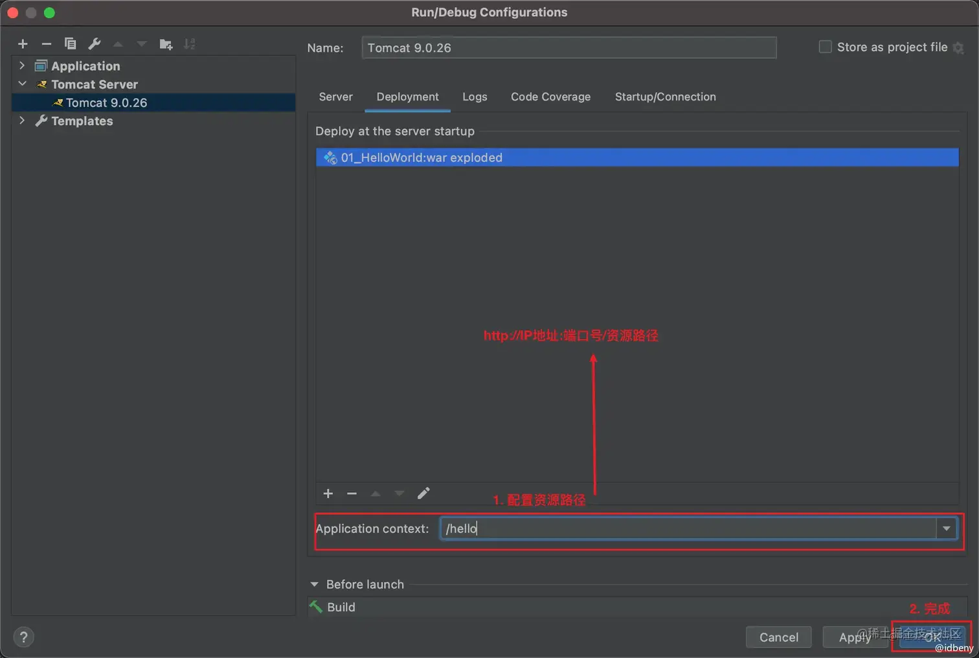Copy the selected configuration

point(70,44)
